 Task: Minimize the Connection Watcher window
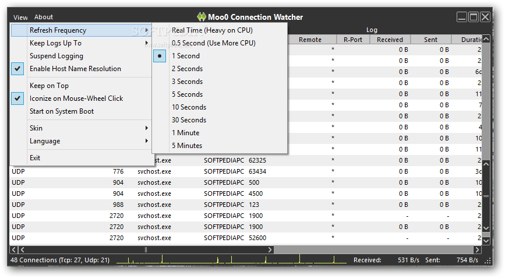pyautogui.click(x=462, y=17)
